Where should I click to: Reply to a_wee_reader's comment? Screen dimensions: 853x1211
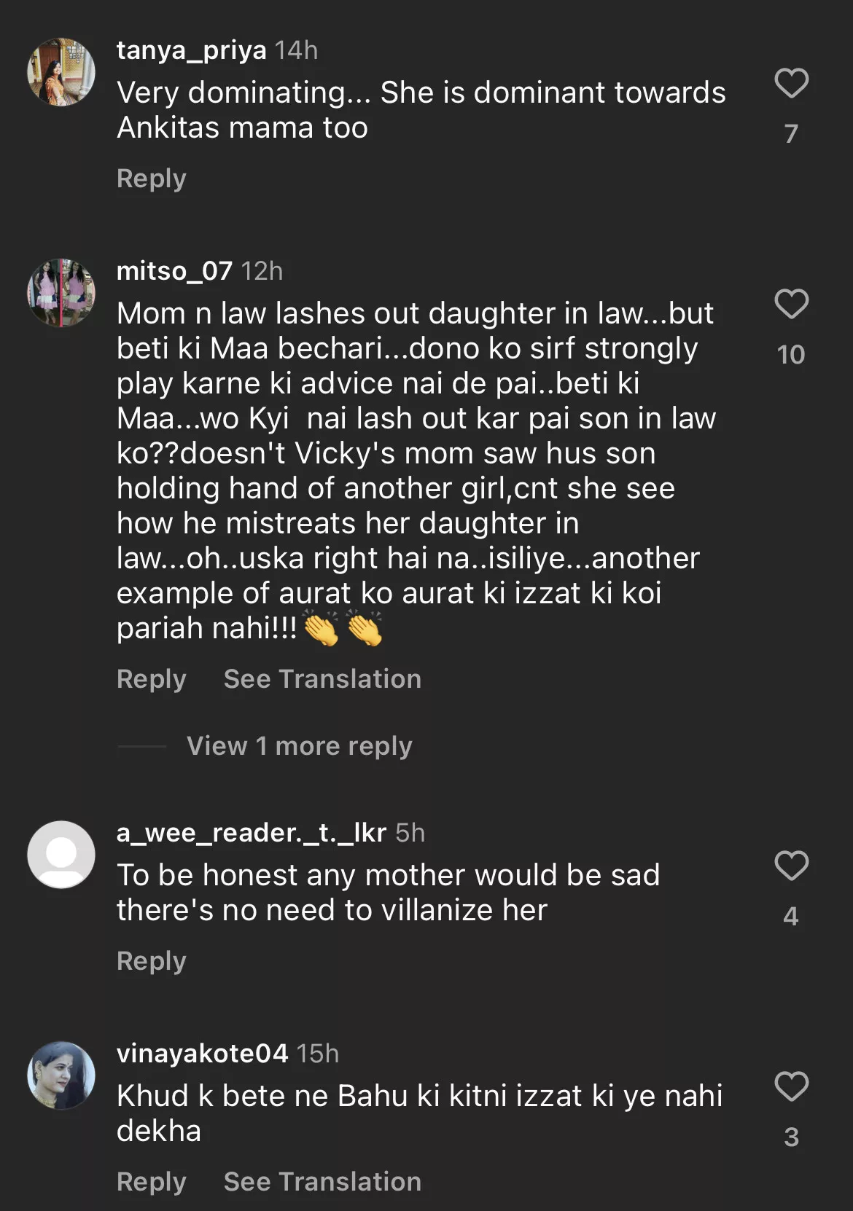[152, 961]
